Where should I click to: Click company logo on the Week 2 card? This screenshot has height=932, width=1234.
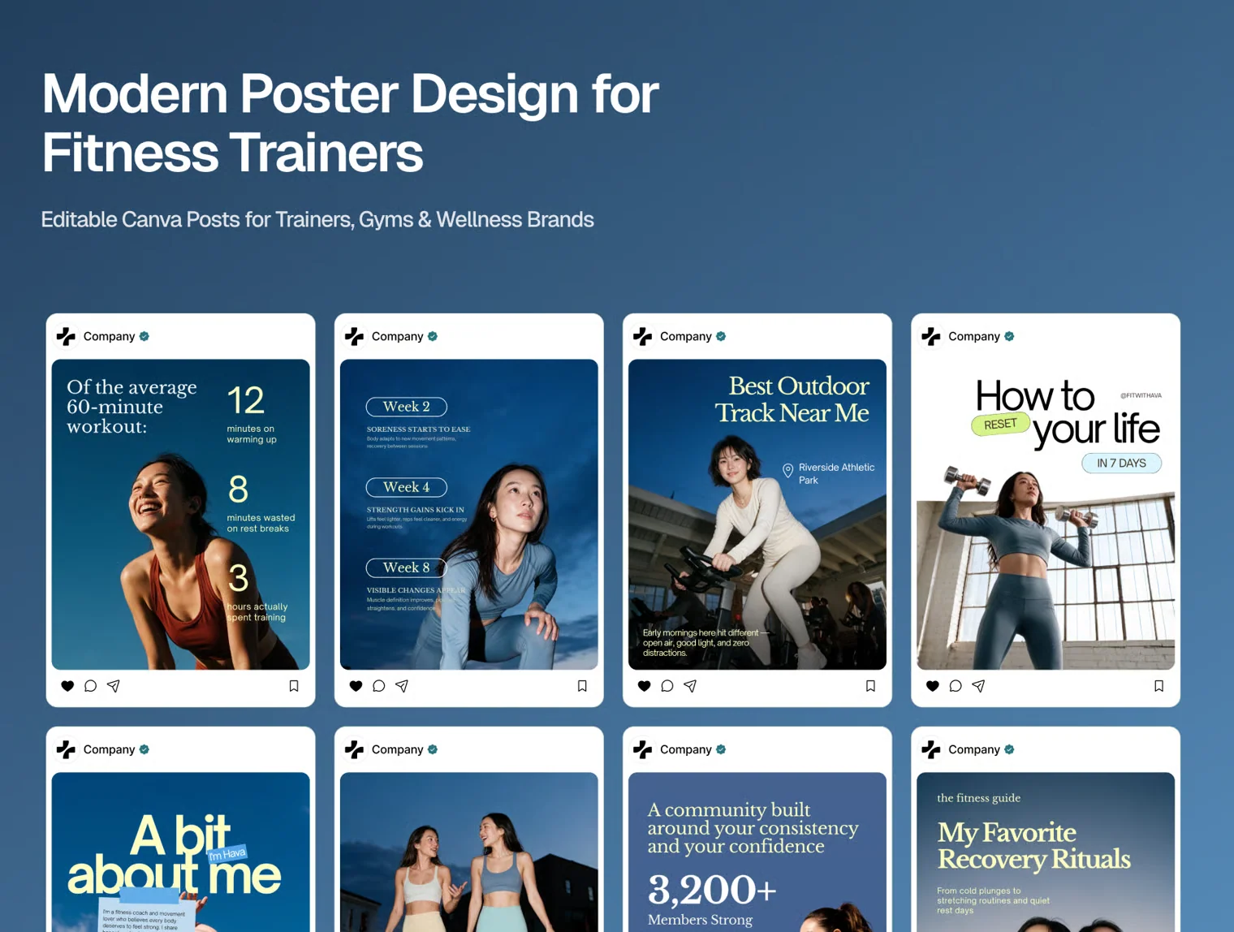coord(354,336)
